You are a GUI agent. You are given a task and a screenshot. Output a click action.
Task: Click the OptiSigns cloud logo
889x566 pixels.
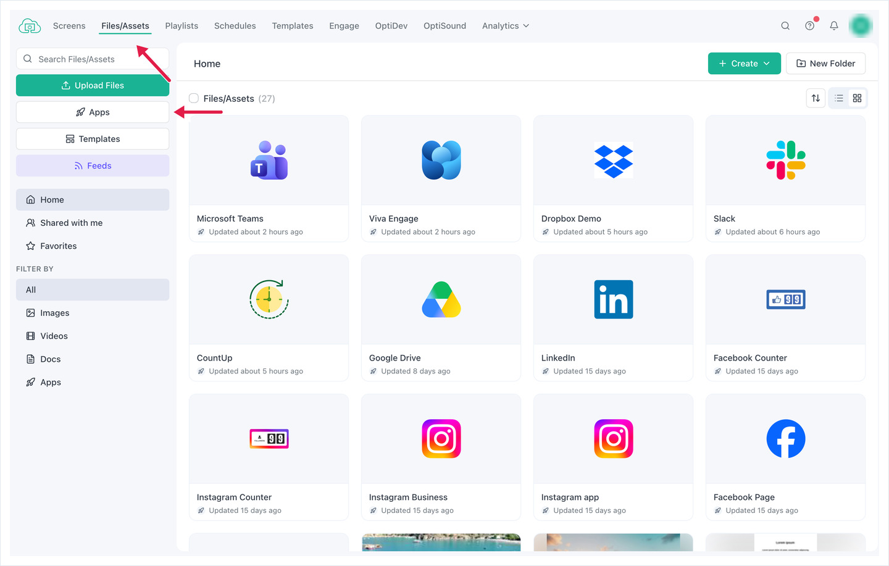coord(30,26)
